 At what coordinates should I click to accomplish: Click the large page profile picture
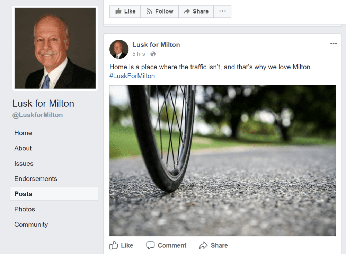point(55,48)
